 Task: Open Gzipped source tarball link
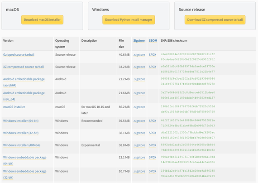pos(19,55)
